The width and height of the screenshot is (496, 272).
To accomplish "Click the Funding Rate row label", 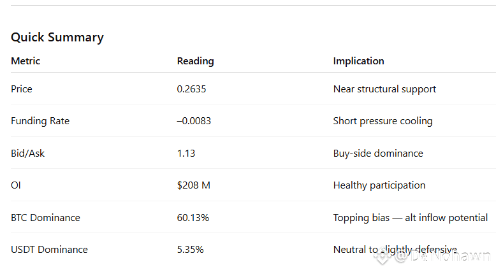I will [40, 121].
